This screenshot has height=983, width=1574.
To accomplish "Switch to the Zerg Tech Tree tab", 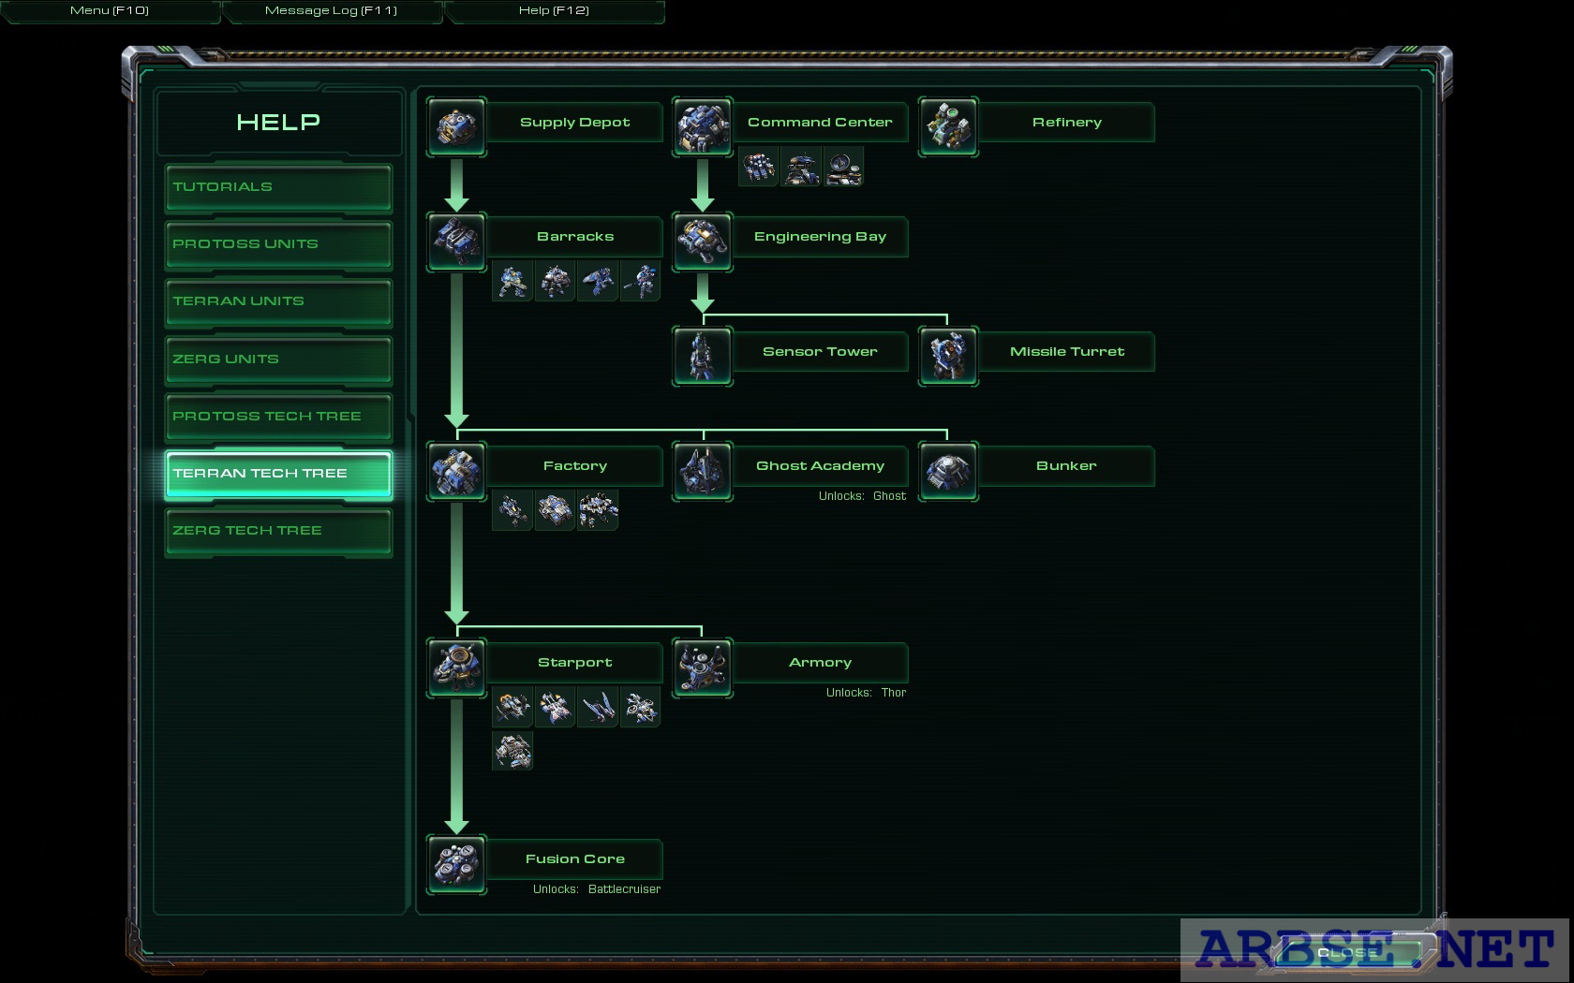I will pos(278,531).
